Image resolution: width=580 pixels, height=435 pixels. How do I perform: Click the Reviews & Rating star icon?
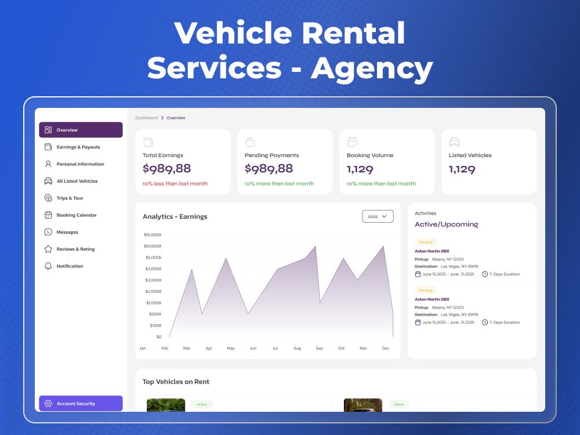48,249
